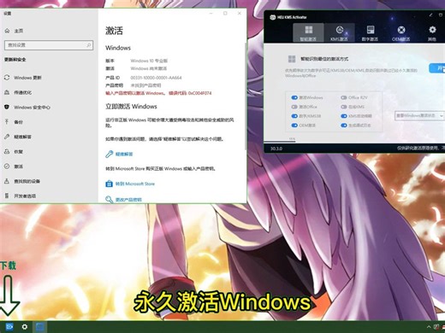Open 开发者选项 via its sidebar icon
The width and height of the screenshot is (445, 333).
coord(7,196)
